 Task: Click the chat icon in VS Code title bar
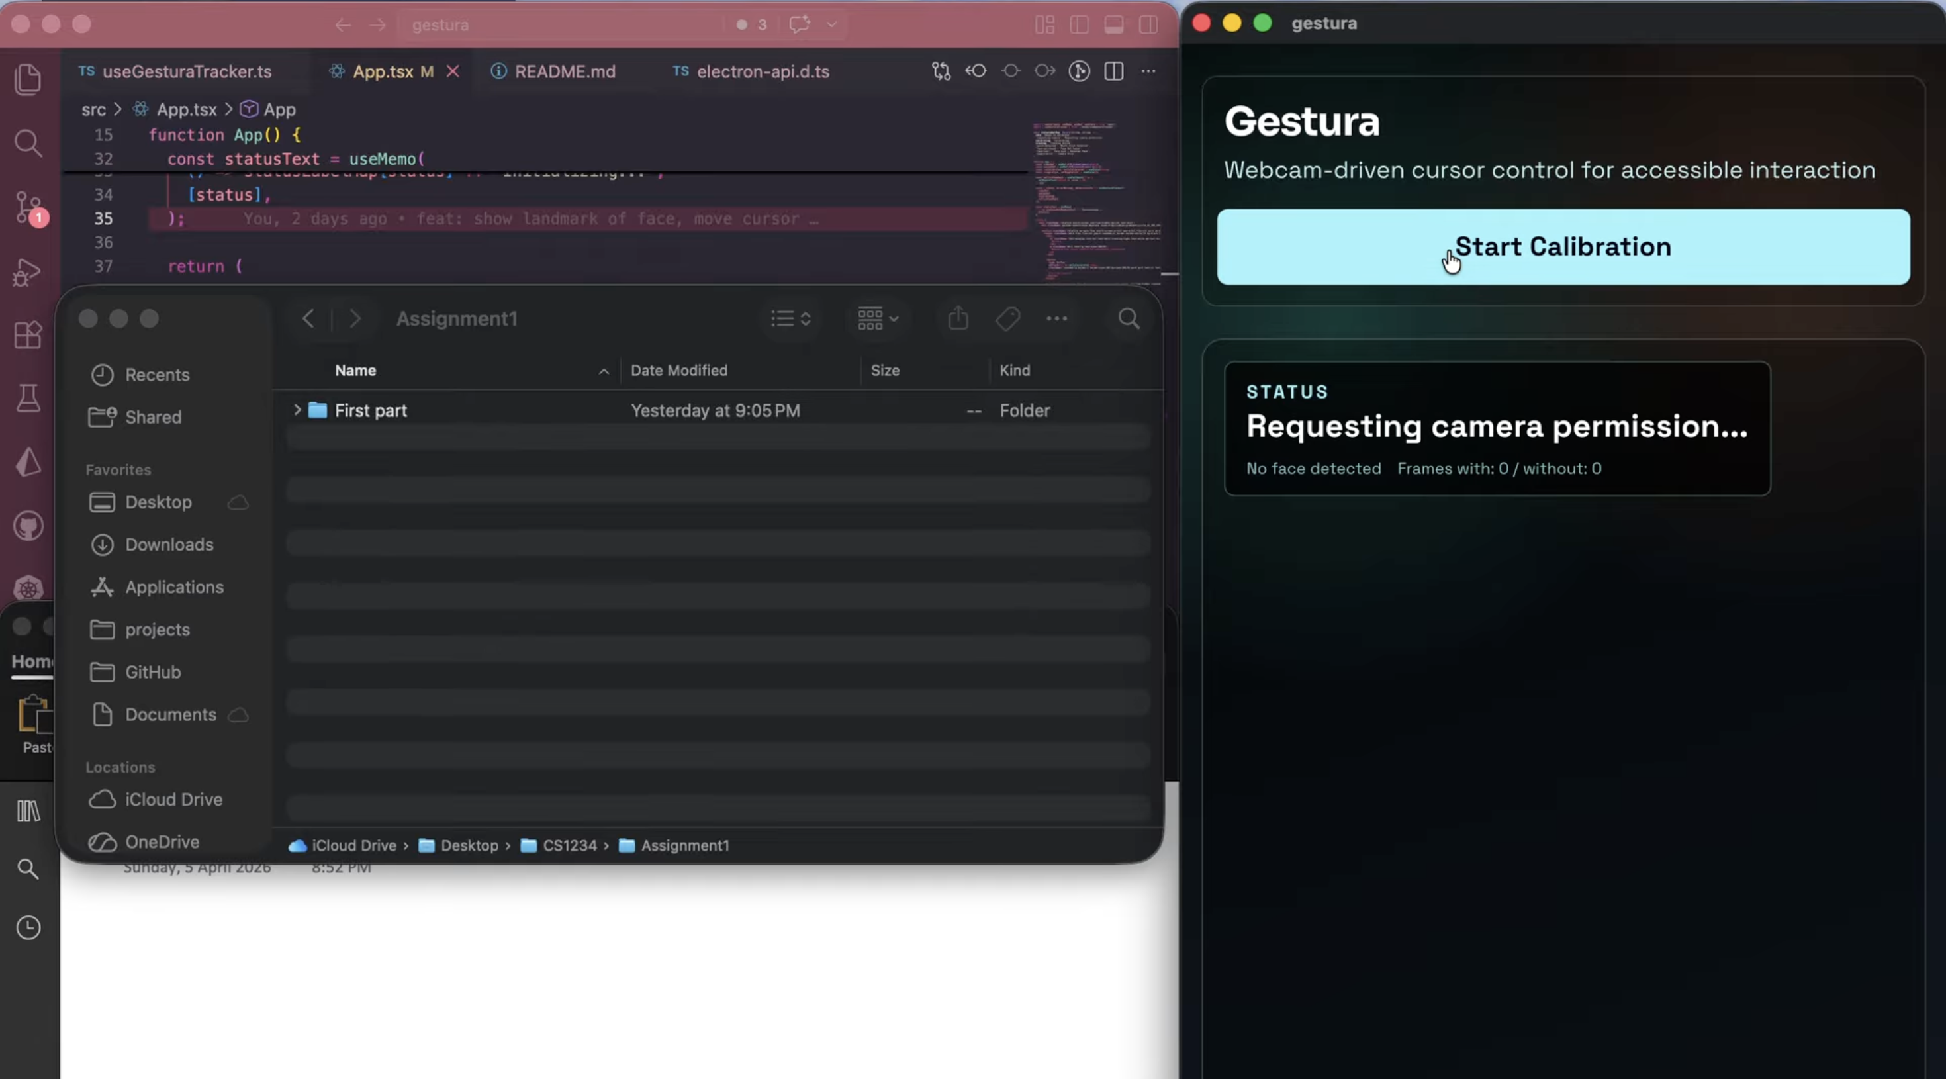(x=800, y=25)
